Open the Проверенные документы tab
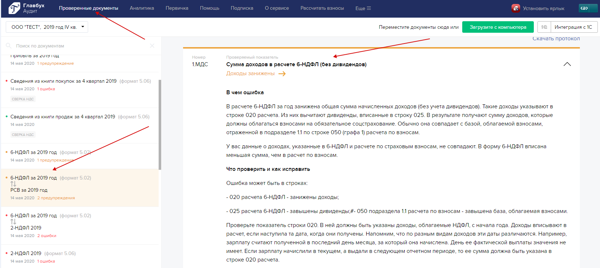The width and height of the screenshot is (600, 268). [88, 8]
